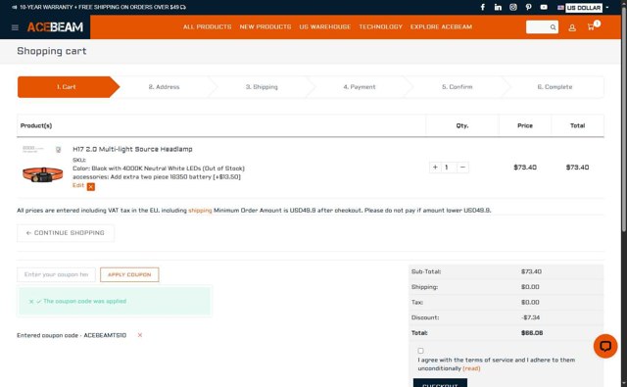
Task: Remove the headlamp item with orange X
Action: 91,187
